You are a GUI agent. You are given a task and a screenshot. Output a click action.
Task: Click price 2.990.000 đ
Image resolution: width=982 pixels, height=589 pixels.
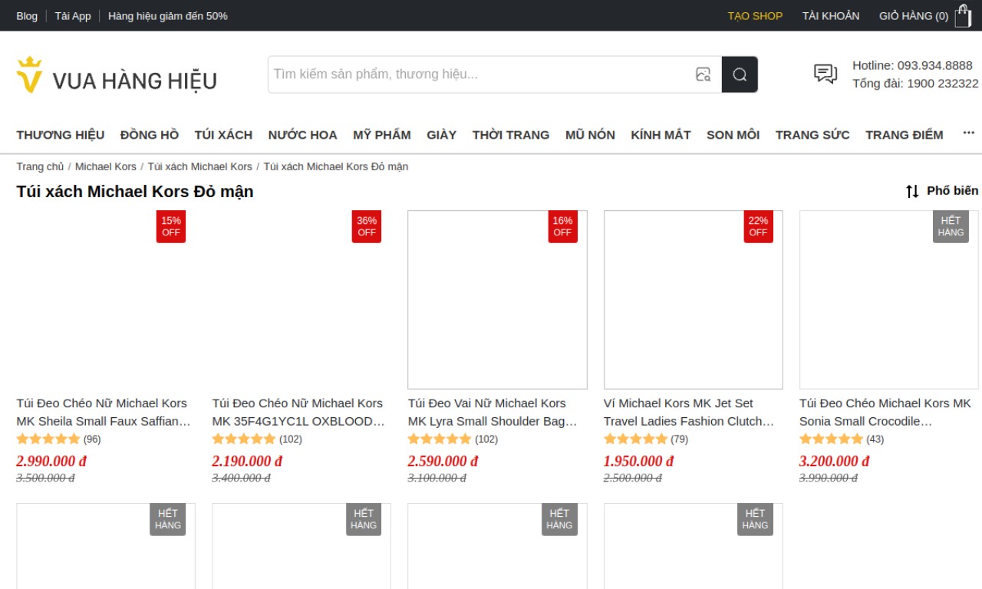click(51, 461)
